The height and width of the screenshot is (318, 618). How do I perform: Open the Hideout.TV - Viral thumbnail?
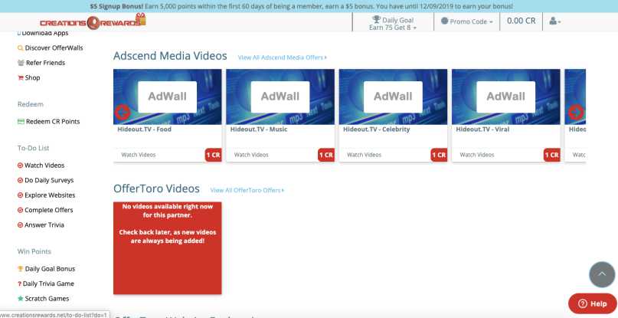tap(506, 97)
